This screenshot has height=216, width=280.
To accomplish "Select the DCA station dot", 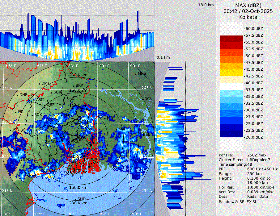I will 143,99.
